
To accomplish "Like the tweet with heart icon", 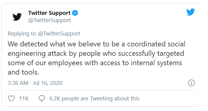I will point(12,99).
